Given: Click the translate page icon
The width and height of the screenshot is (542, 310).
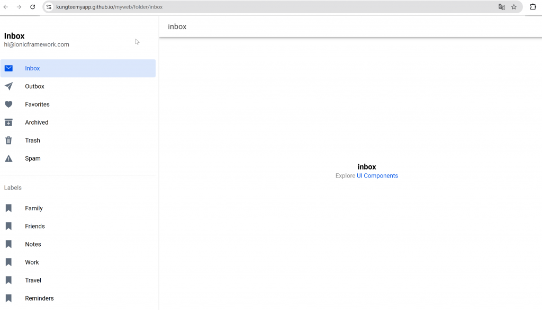Looking at the screenshot, I should (x=501, y=7).
